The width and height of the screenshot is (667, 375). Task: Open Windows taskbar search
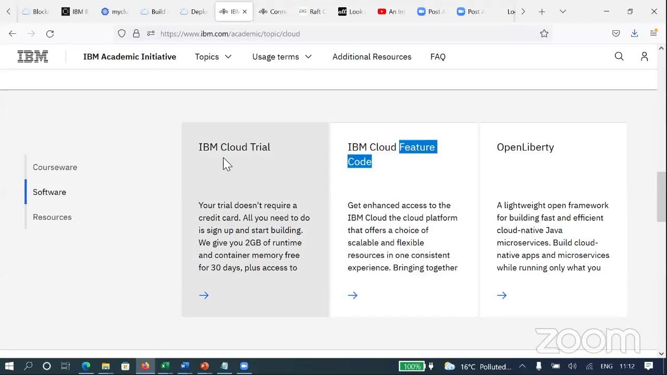tap(28, 366)
